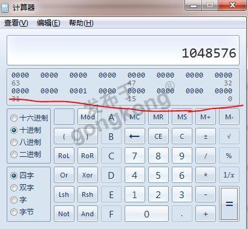Viewport: 248px width, 229px height.
Task: Click the M+ memory add button
Action: tap(206, 117)
